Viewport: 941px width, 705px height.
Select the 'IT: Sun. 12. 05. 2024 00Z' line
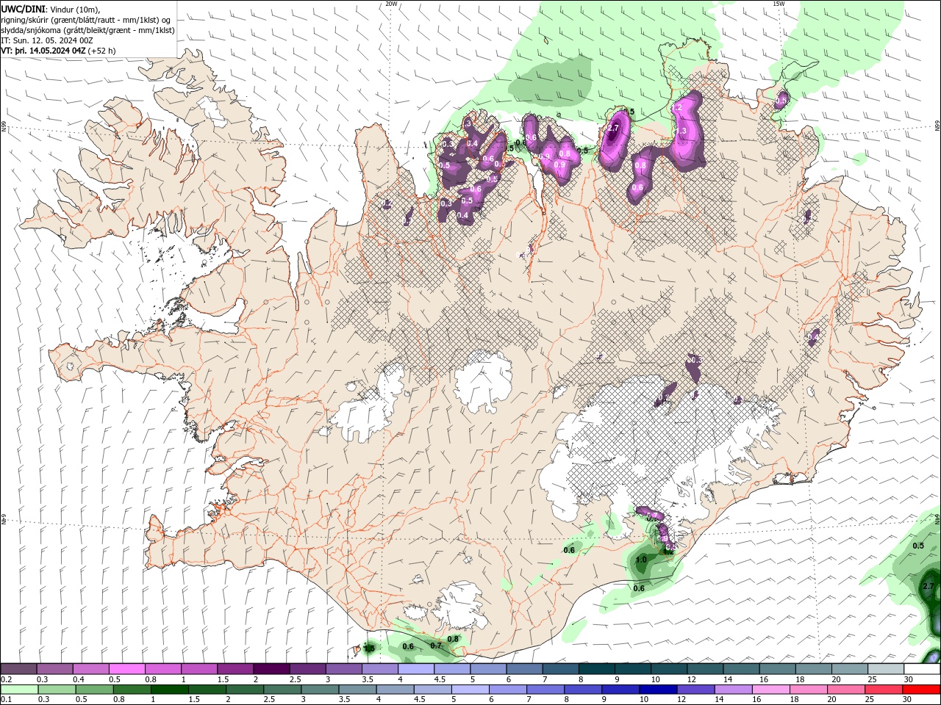tap(46, 40)
